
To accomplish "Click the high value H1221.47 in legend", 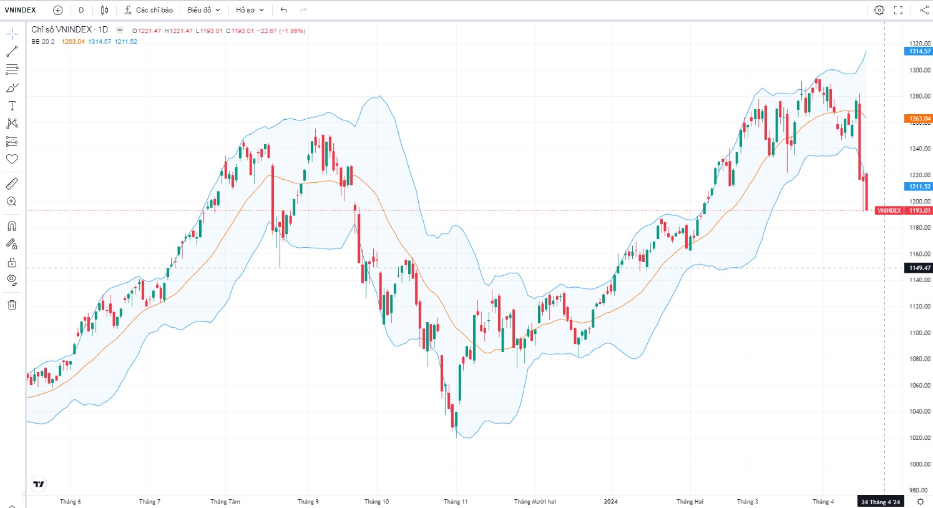I will pos(178,31).
